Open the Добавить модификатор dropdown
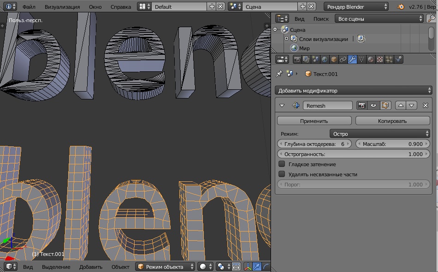The image size is (438, 272). click(x=353, y=90)
